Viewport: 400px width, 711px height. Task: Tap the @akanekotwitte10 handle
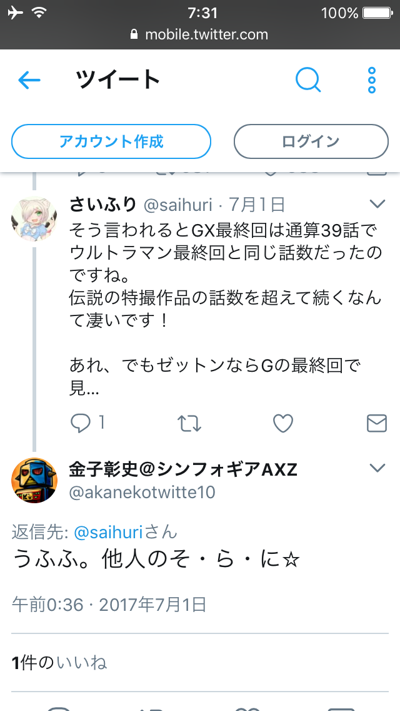point(142,493)
